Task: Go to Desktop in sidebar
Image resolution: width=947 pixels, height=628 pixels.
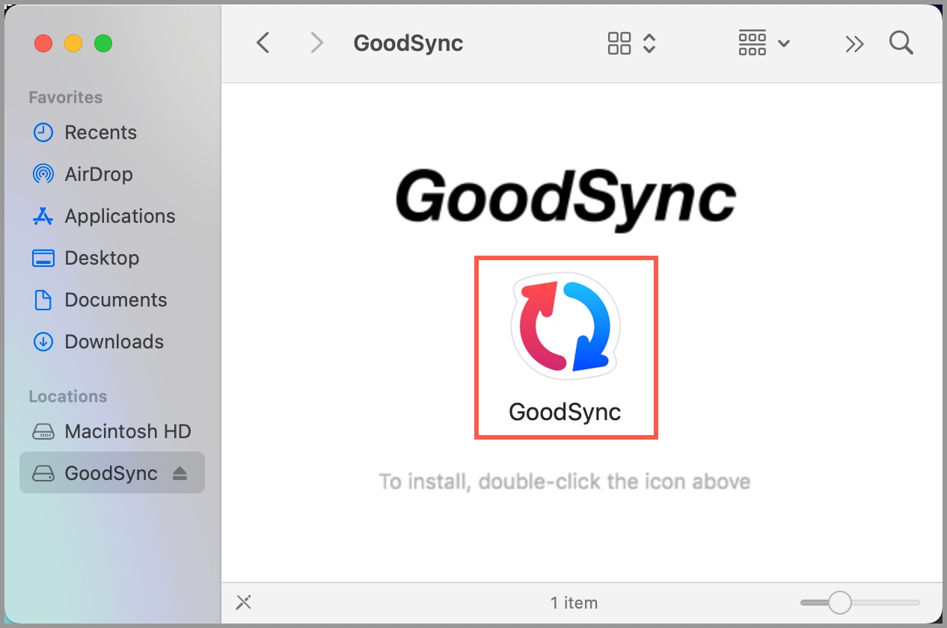Action: click(112, 258)
